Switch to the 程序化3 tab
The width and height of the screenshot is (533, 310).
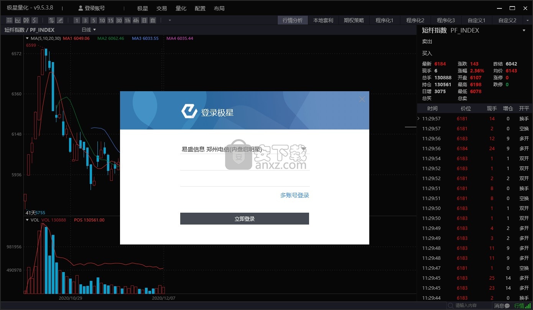point(446,20)
